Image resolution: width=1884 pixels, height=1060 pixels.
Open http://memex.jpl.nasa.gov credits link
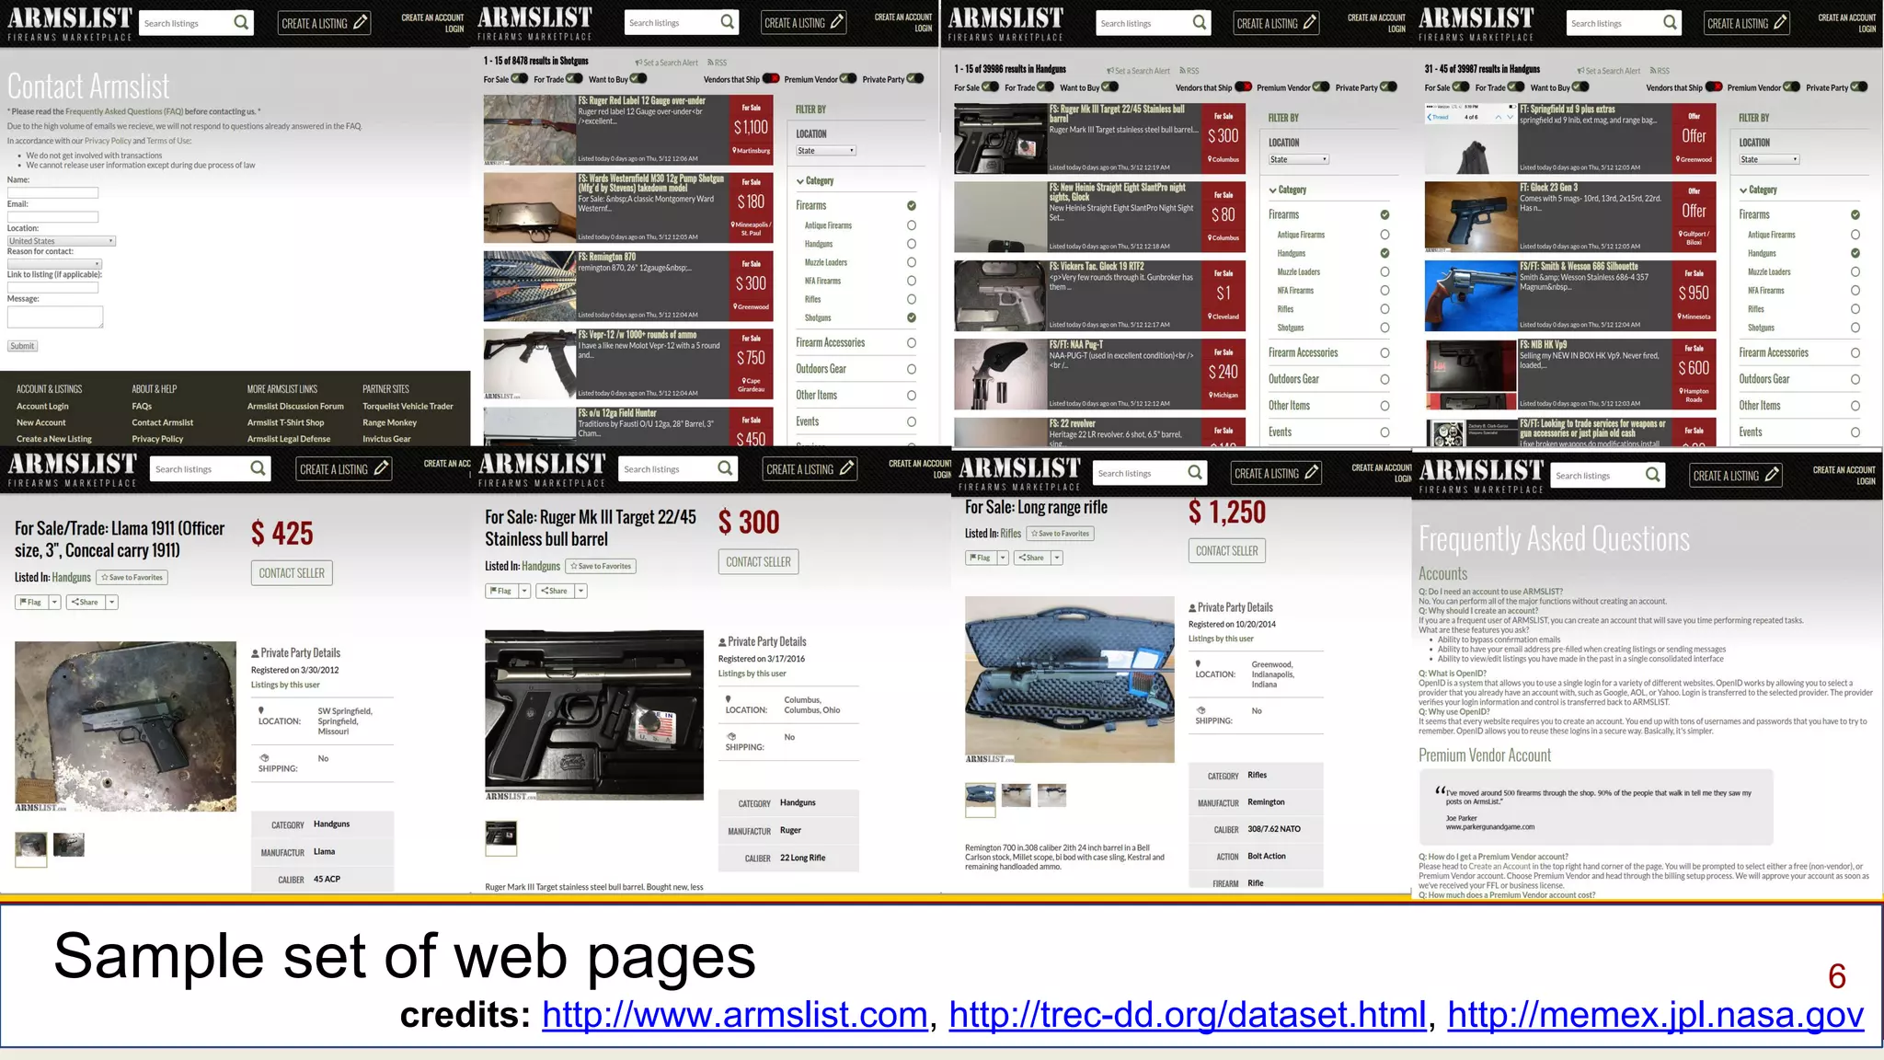(x=1656, y=1015)
